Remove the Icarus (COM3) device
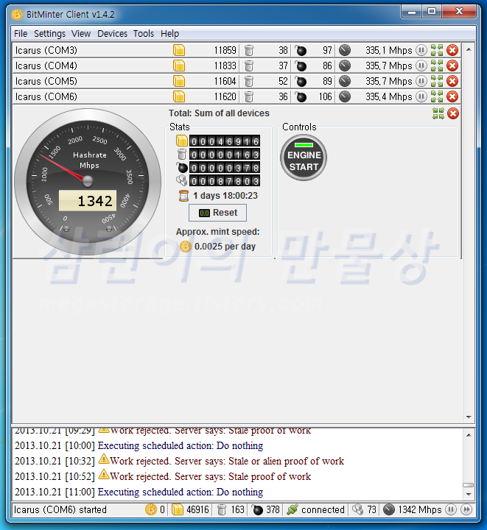 452,50
